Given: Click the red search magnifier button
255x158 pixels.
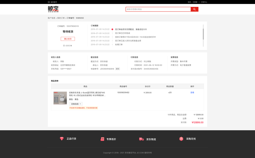Looking at the screenshot, I should 194,9.
